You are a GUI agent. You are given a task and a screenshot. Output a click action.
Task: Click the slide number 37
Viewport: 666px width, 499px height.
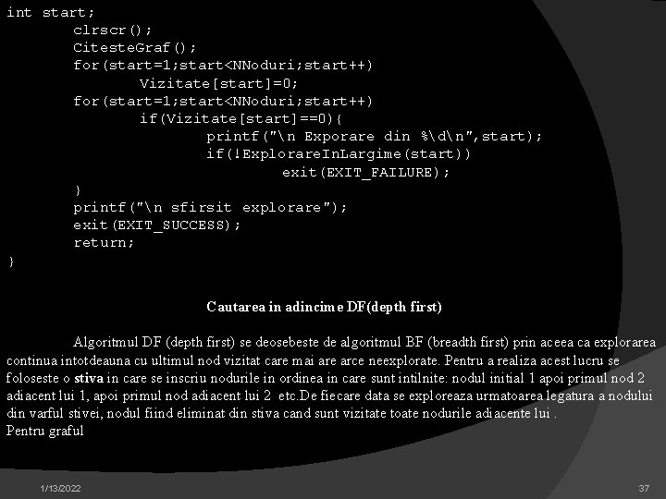pos(644,489)
